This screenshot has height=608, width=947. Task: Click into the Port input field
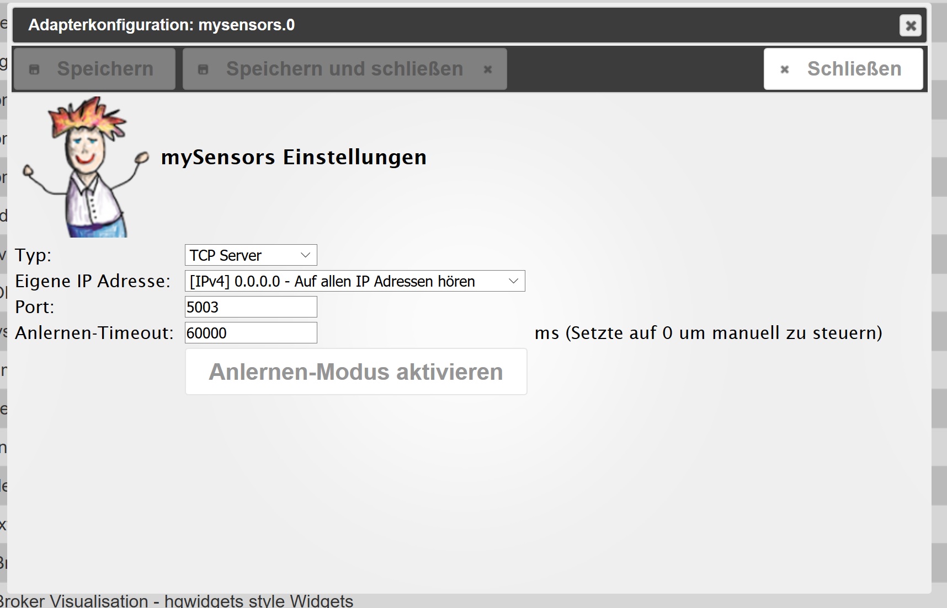[x=251, y=307]
